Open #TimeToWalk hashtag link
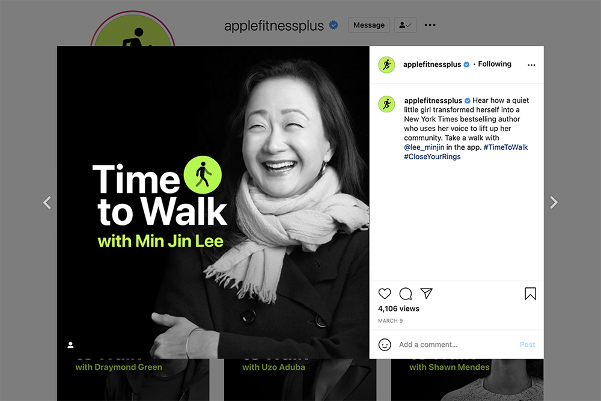 click(505, 147)
